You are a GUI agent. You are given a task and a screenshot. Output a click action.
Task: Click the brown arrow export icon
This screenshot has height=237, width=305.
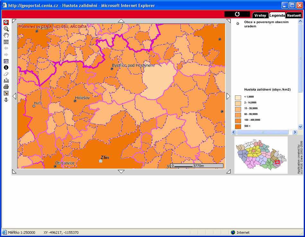pos(6,93)
